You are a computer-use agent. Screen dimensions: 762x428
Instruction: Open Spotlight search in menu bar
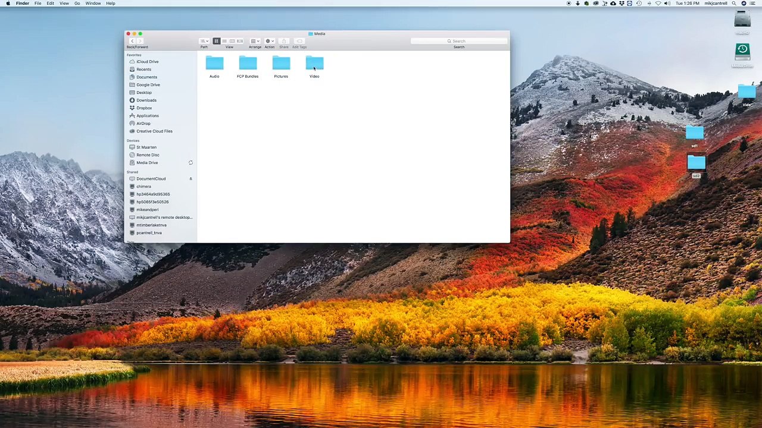pos(733,4)
